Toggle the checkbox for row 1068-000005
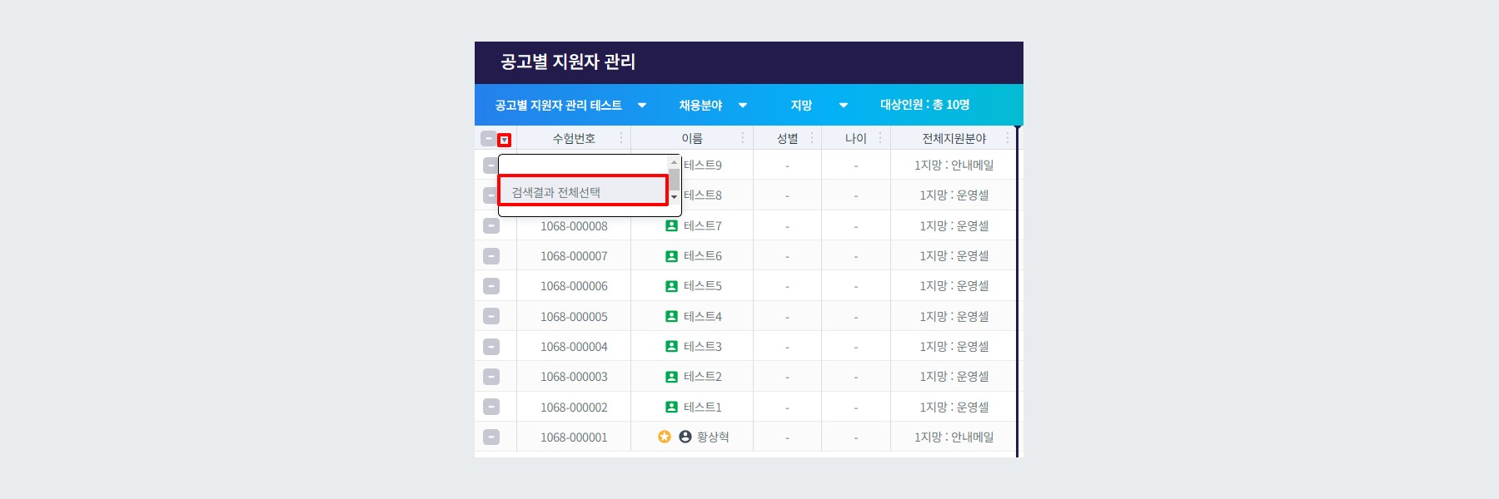 click(x=491, y=316)
